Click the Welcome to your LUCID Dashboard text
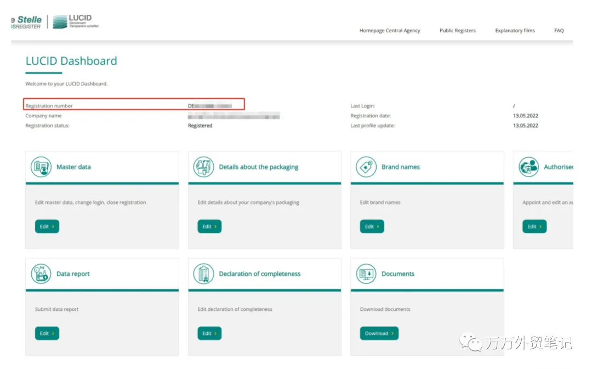 66,84
